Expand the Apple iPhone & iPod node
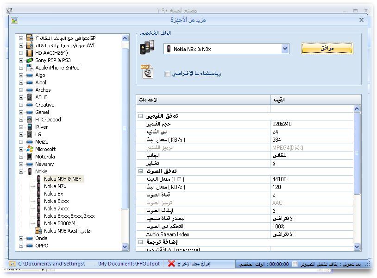The width and height of the screenshot is (377, 278). tap(21, 68)
